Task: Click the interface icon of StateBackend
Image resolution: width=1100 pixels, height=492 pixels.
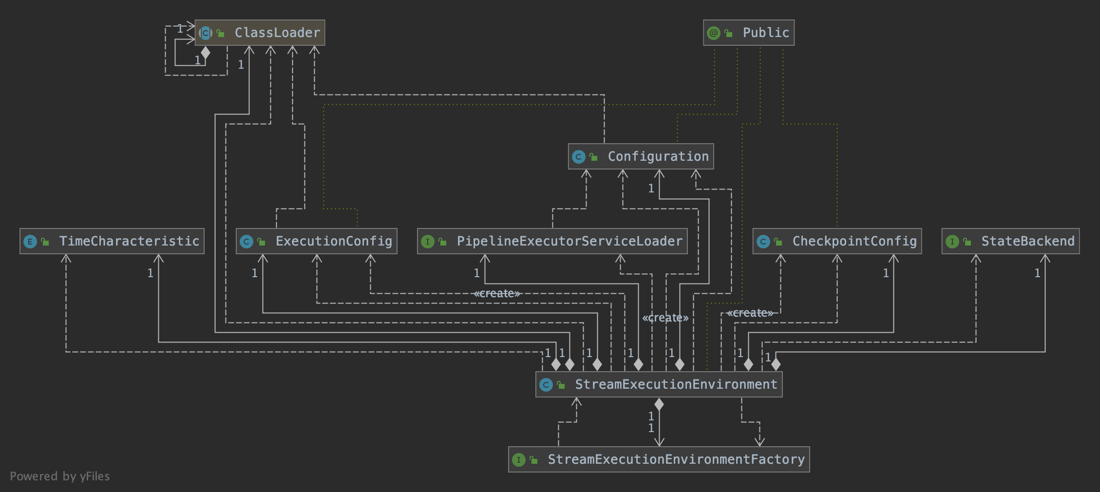Action: tap(952, 242)
